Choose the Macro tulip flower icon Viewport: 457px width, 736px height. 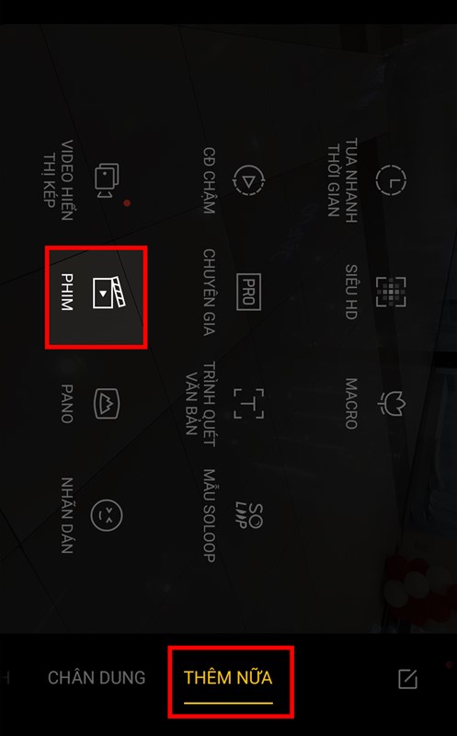click(392, 403)
